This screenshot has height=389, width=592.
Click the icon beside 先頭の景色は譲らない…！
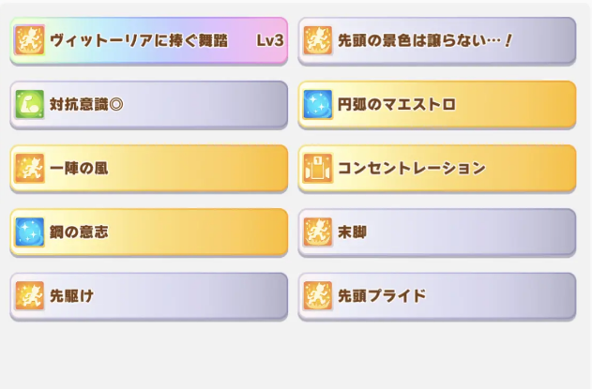pos(318,40)
